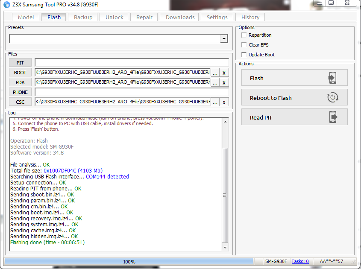Screen dimensions: 361x269
Task: Open the Backup tab
Action: click(x=83, y=17)
